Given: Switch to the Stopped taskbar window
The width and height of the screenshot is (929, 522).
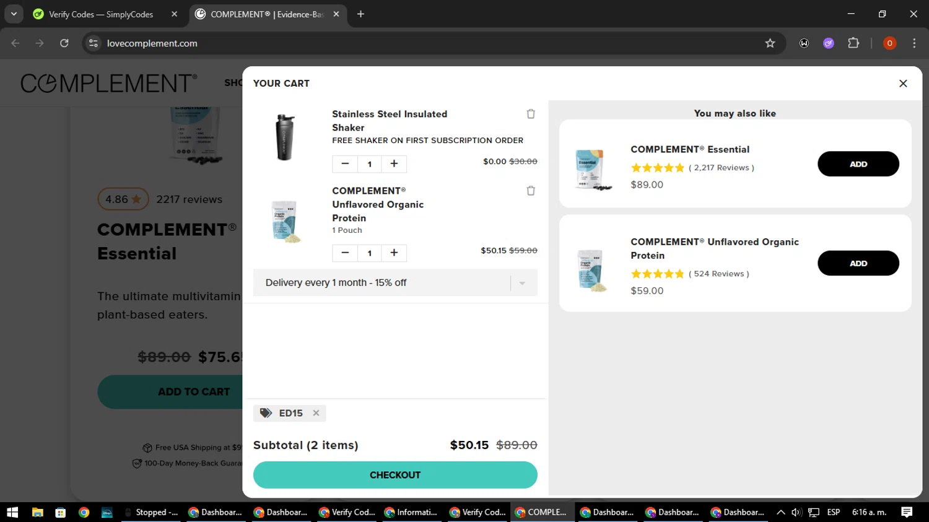Looking at the screenshot, I should [x=151, y=512].
